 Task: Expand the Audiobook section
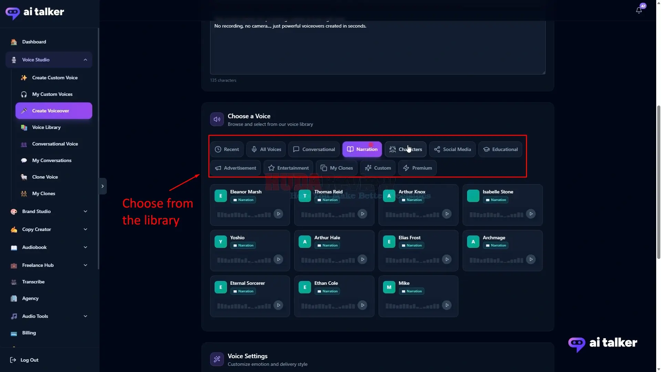pyautogui.click(x=49, y=247)
